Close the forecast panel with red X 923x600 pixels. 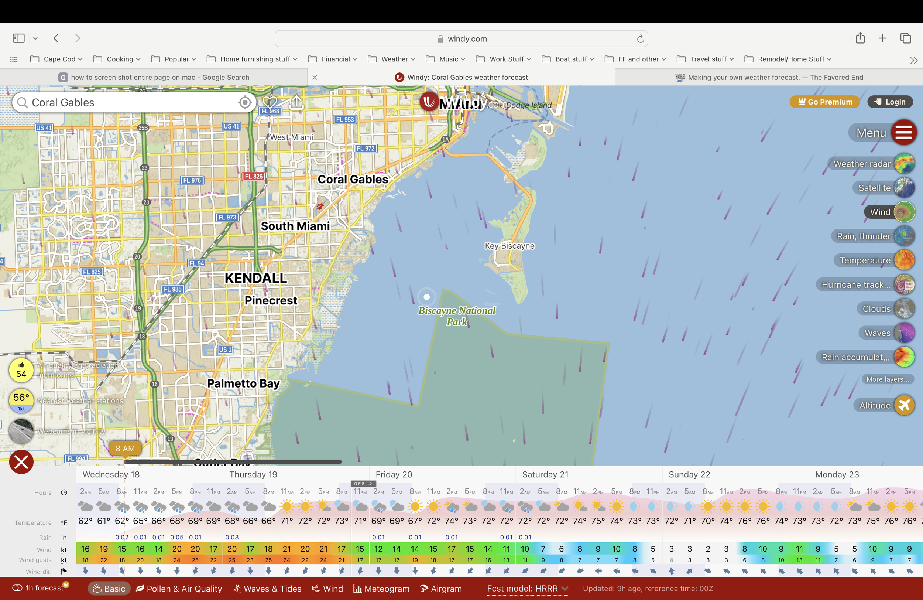(21, 462)
